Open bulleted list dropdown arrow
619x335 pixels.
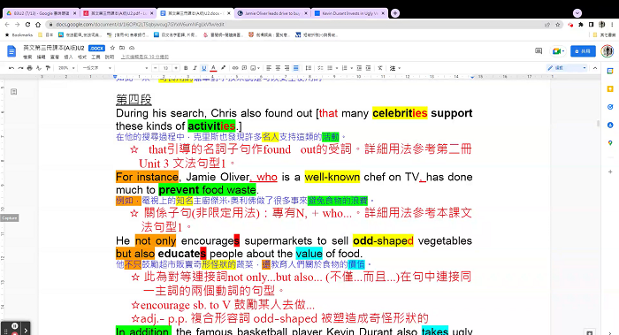tap(336, 68)
